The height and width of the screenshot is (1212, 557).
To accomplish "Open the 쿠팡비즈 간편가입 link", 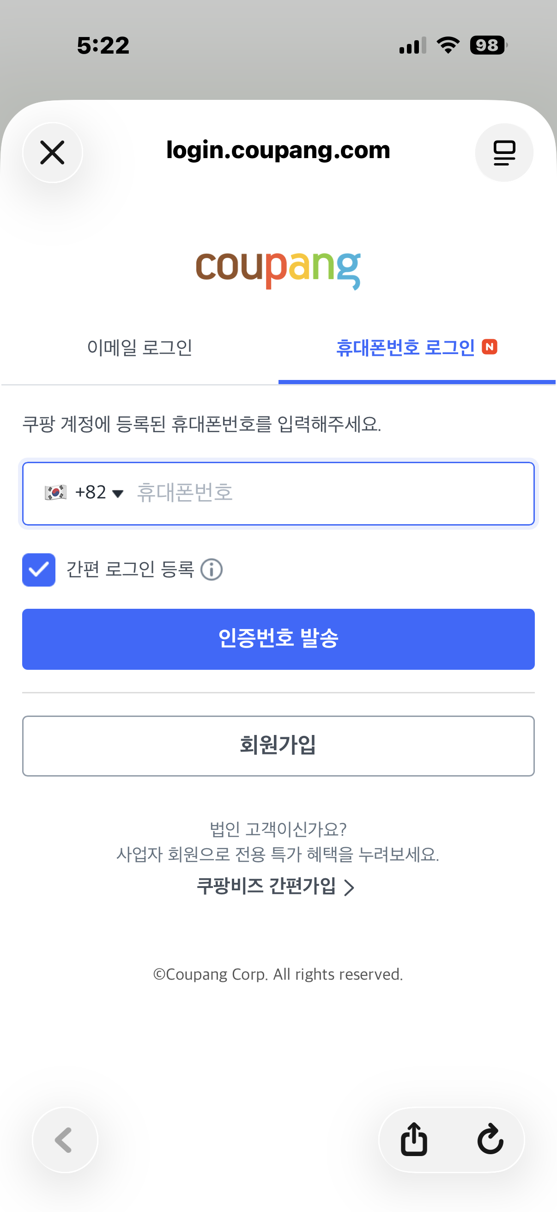I will [x=266, y=887].
